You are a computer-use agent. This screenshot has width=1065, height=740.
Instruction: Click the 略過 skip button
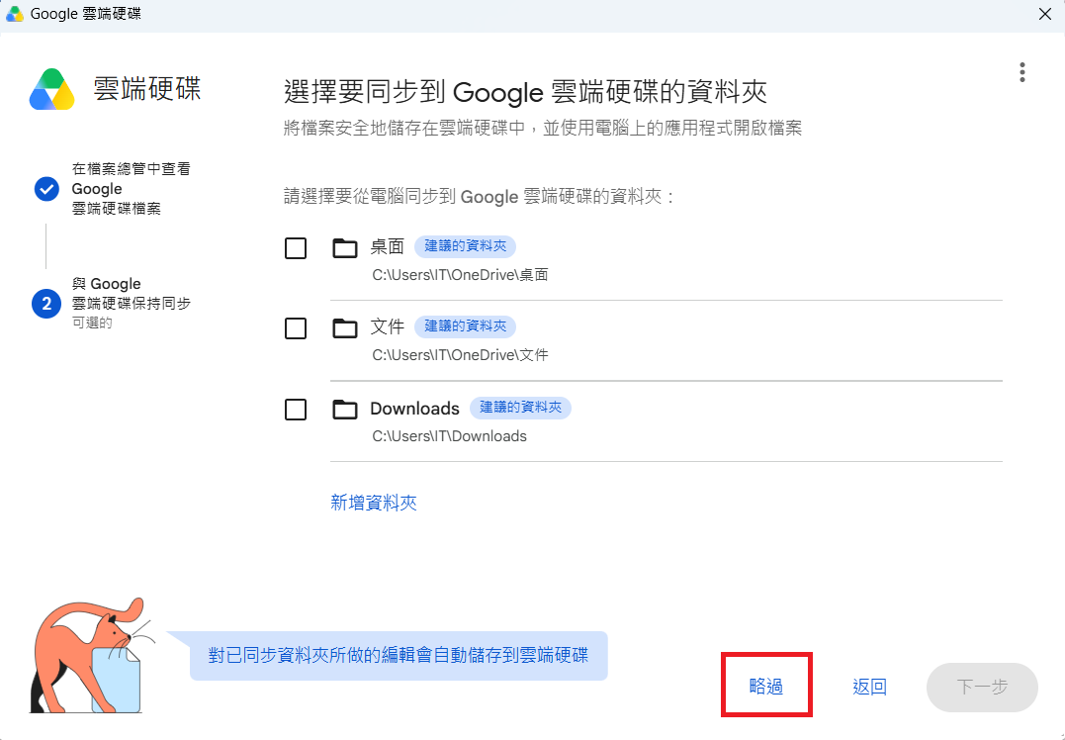click(x=766, y=687)
